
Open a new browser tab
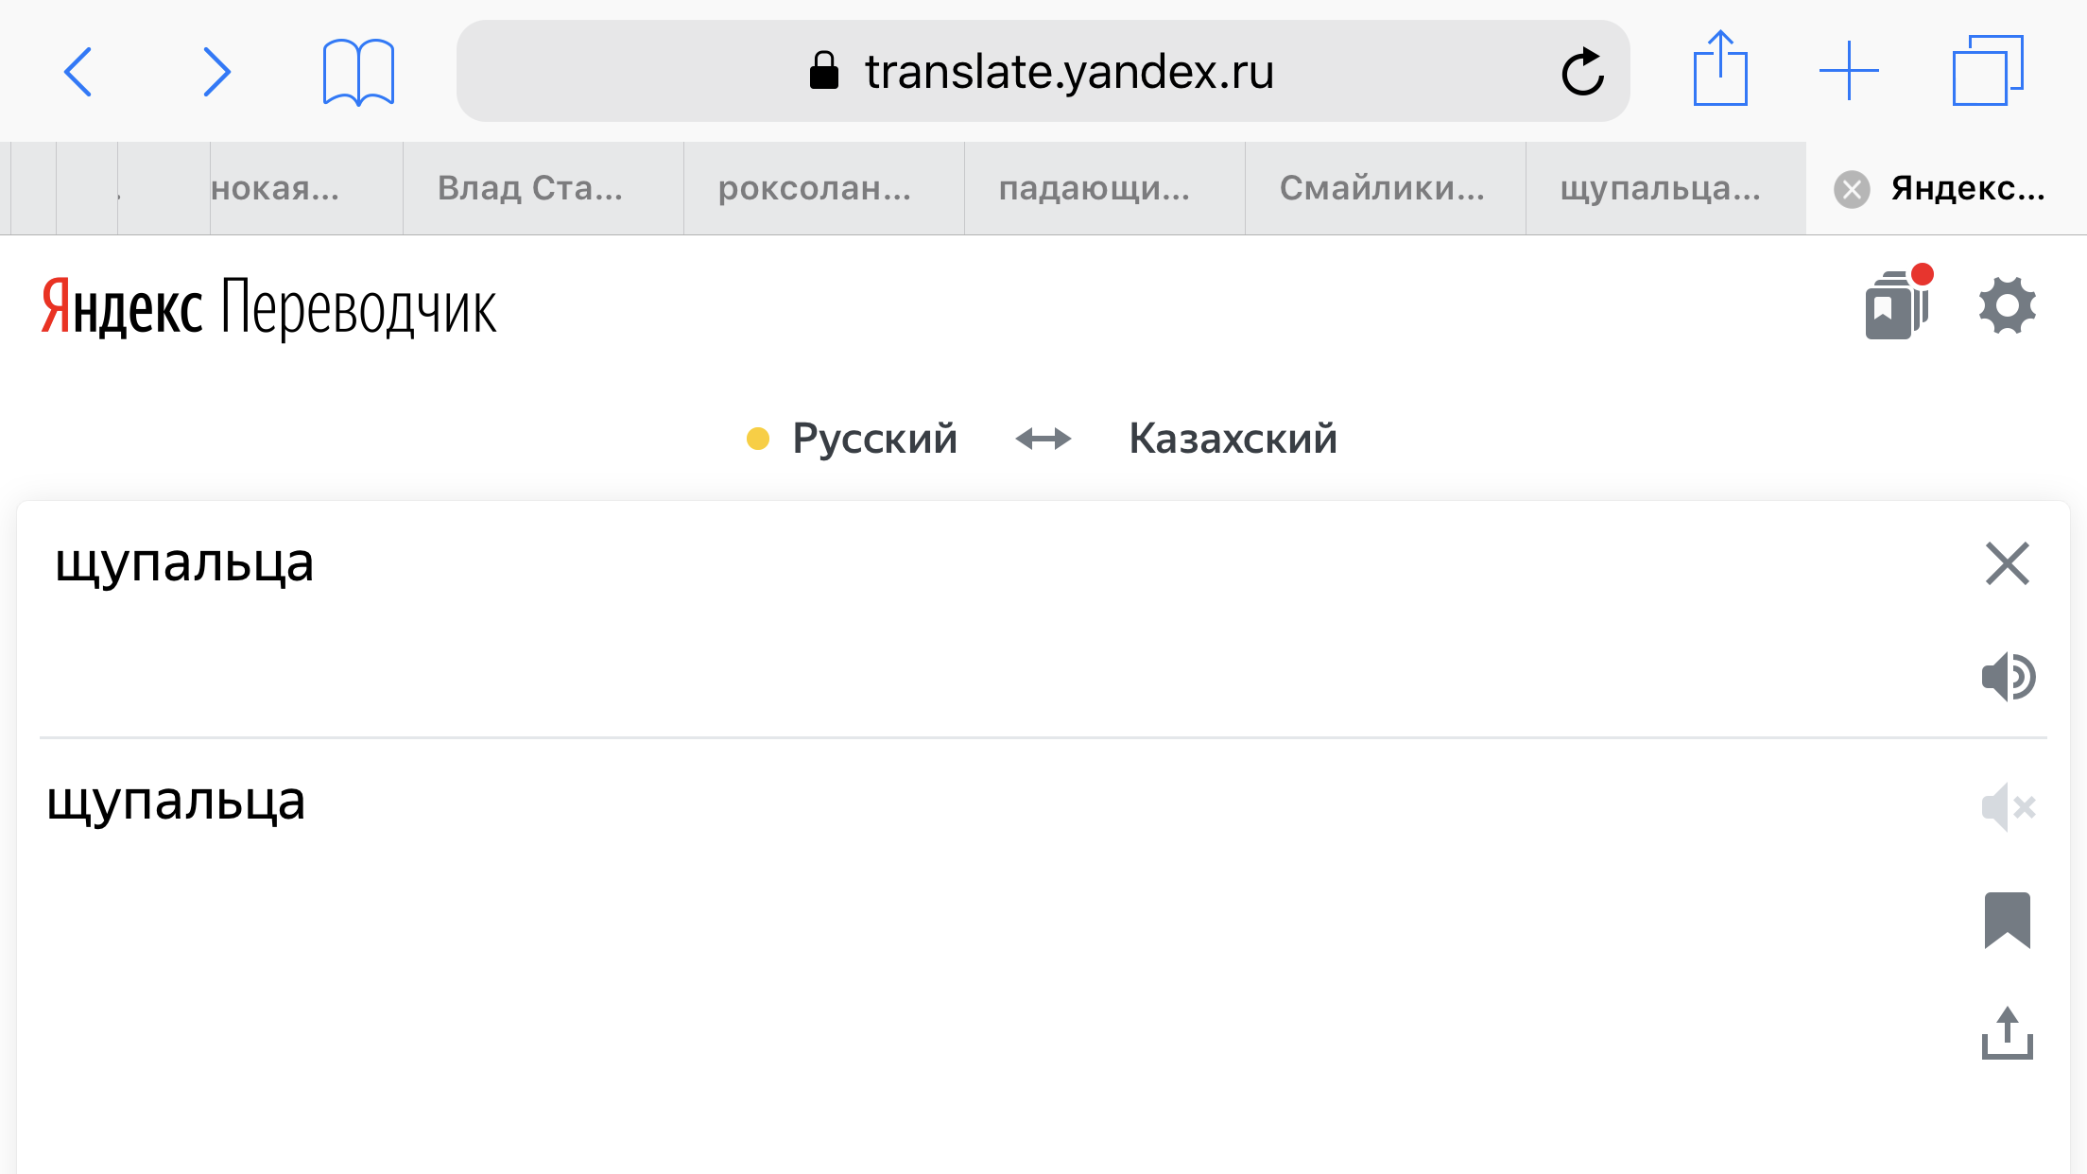pos(1849,71)
